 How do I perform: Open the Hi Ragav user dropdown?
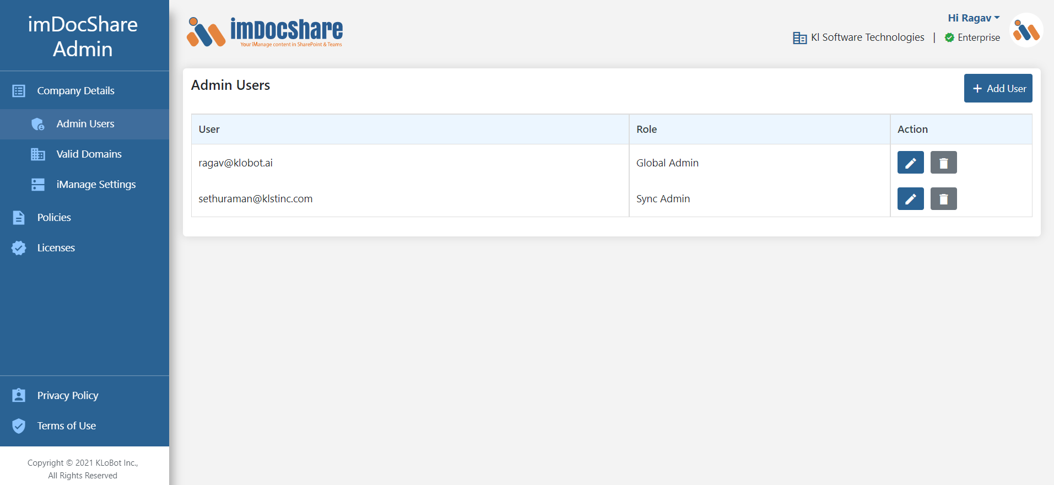[974, 18]
